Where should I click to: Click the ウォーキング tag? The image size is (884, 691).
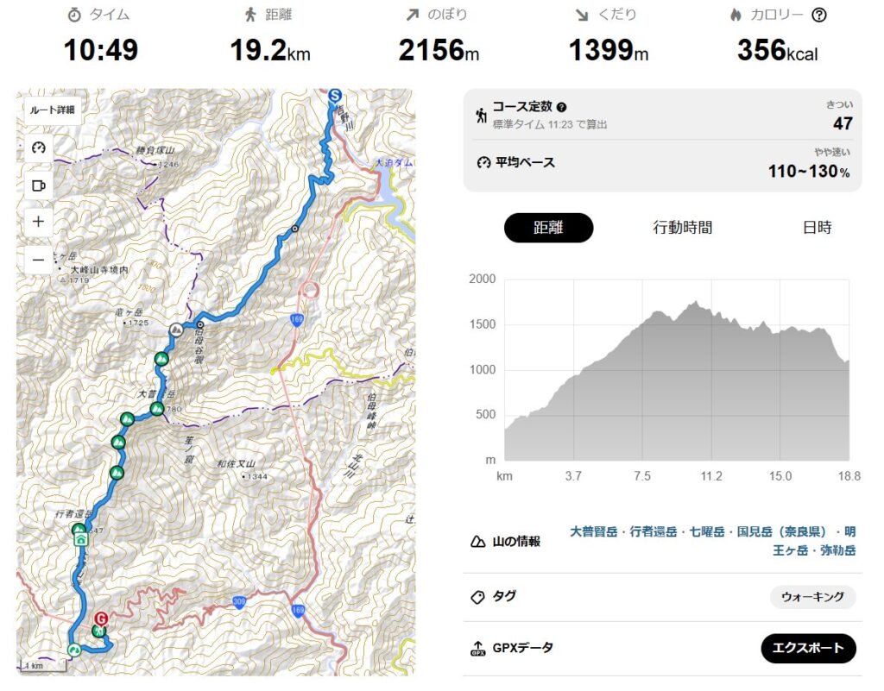pos(812,597)
